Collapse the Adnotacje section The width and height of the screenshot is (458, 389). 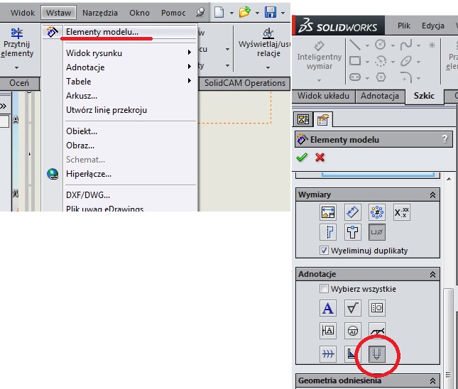[x=432, y=275]
